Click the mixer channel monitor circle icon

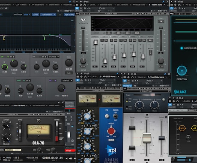72,141
